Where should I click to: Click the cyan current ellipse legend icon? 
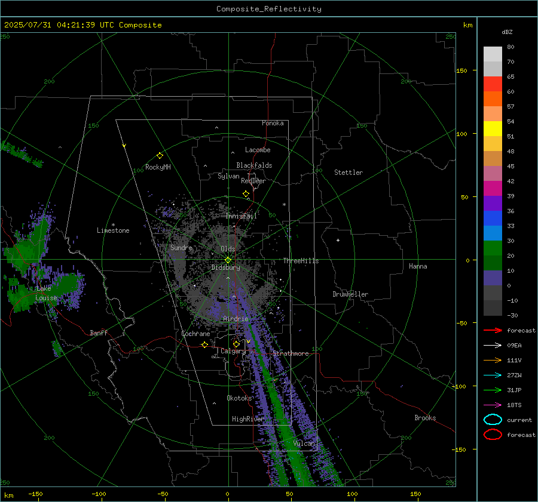493,420
